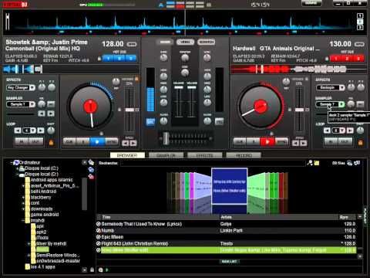Click the left deck loop OUT button
Screen dimensions: 370x278
point(36,142)
